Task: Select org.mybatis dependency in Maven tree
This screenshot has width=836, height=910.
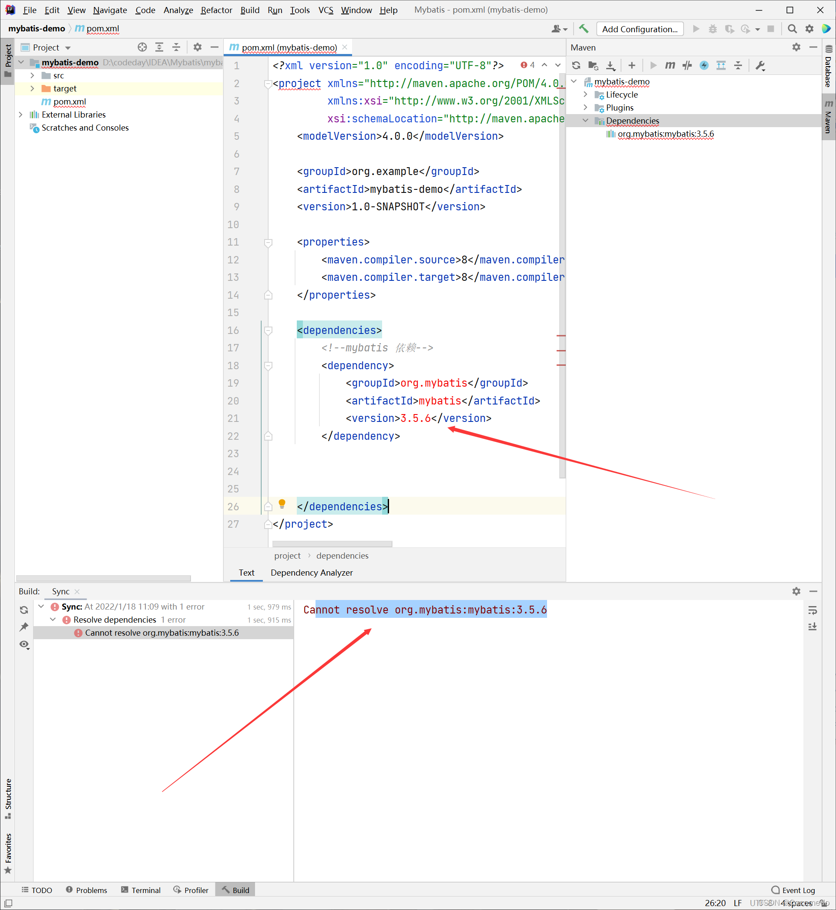Action: point(665,134)
